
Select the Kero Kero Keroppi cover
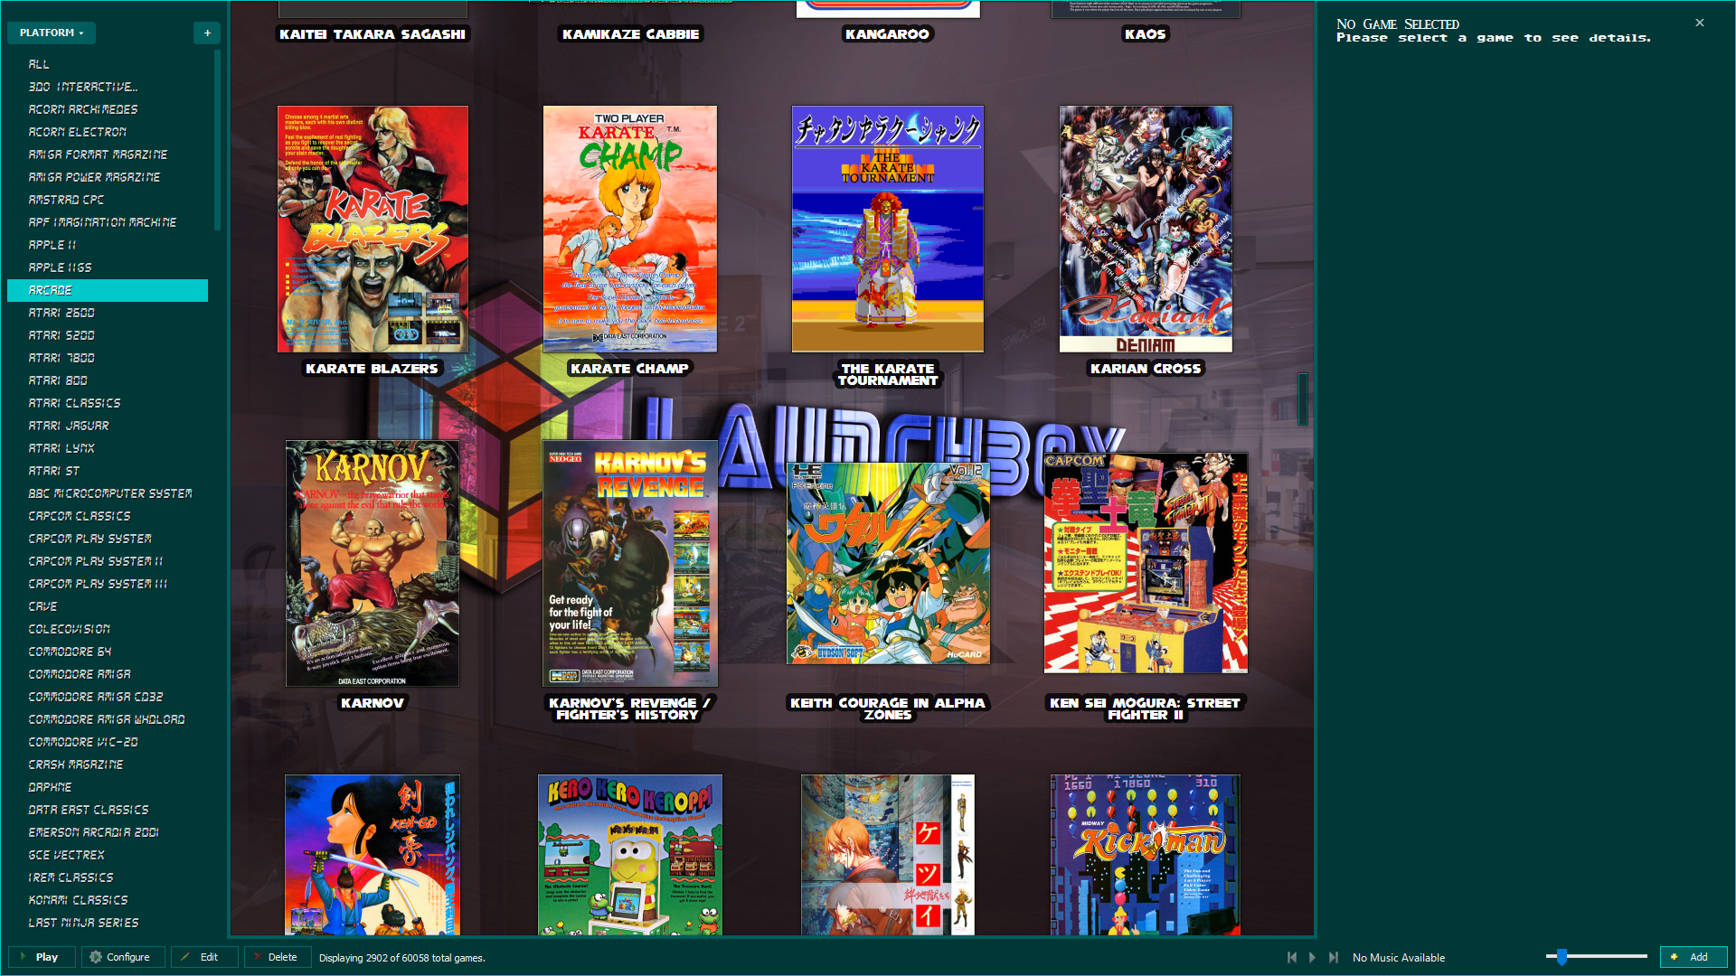pyautogui.click(x=630, y=855)
